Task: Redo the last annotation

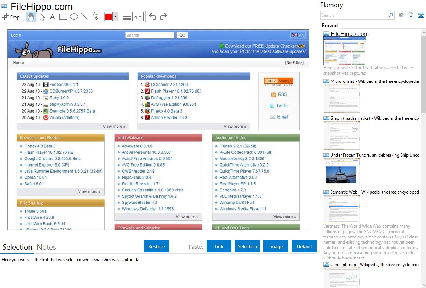Action: [163, 17]
